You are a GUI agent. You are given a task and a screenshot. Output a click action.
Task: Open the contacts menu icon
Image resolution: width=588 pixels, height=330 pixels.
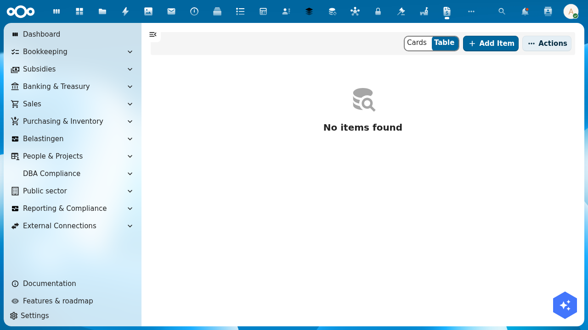(548, 11)
